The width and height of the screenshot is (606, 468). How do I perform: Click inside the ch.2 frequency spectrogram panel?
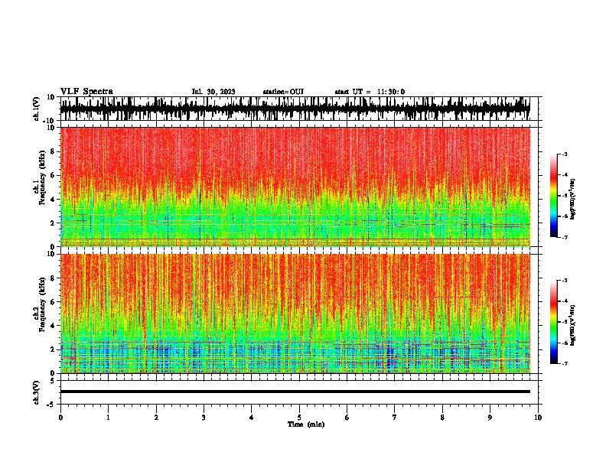click(295, 314)
